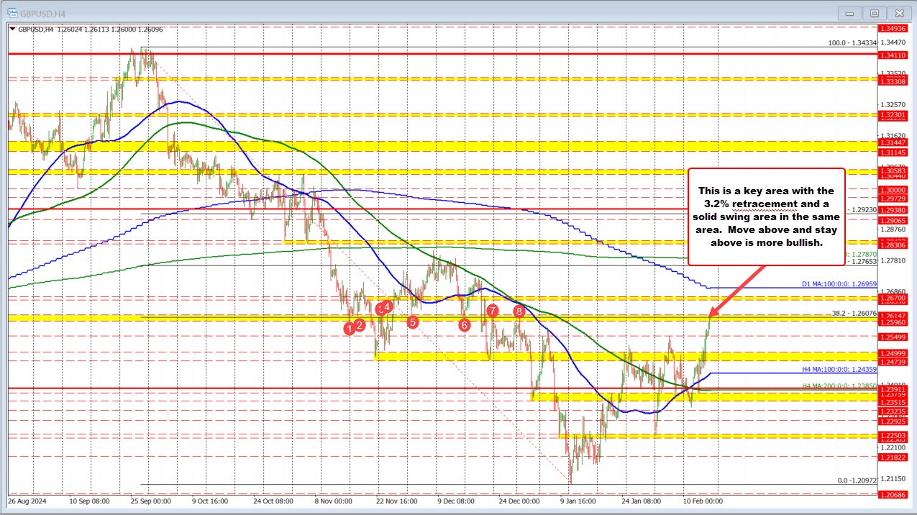This screenshot has height=515, width=917.
Task: Click numbered marker 5 below the candles
Action: 412,322
